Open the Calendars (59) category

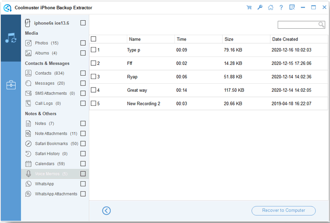click(x=50, y=164)
